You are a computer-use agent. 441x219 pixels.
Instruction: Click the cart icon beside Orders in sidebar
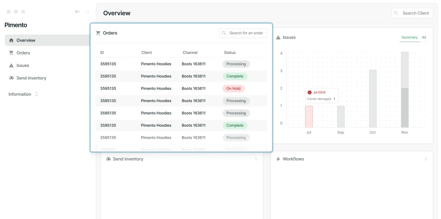11,53
